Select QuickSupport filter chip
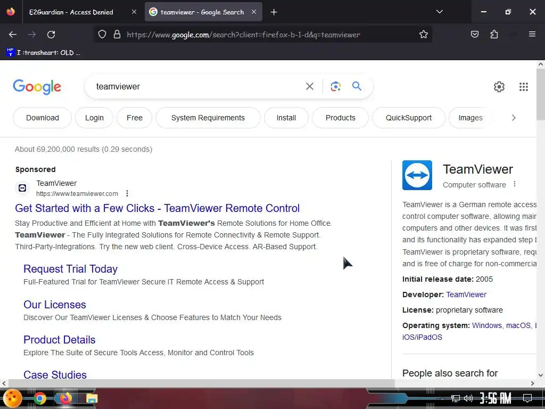Image resolution: width=545 pixels, height=409 pixels. 408,118
